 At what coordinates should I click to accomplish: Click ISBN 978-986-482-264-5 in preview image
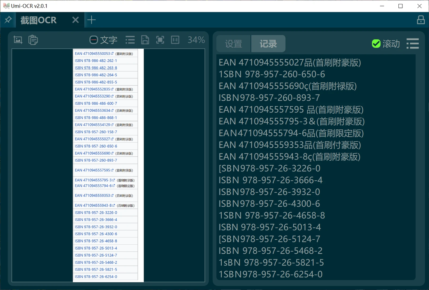(x=96, y=75)
